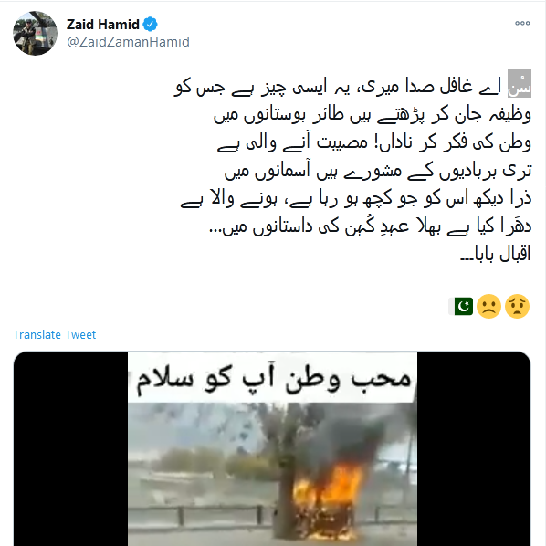Open the three-dot more options menu
546x546 pixels.
pos(522,24)
